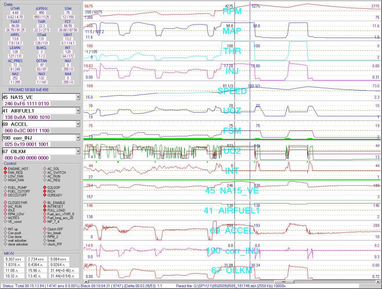The height and width of the screenshot is (289, 382).
Task: Open the NA15_VE channel dropdown
Action: point(78,97)
